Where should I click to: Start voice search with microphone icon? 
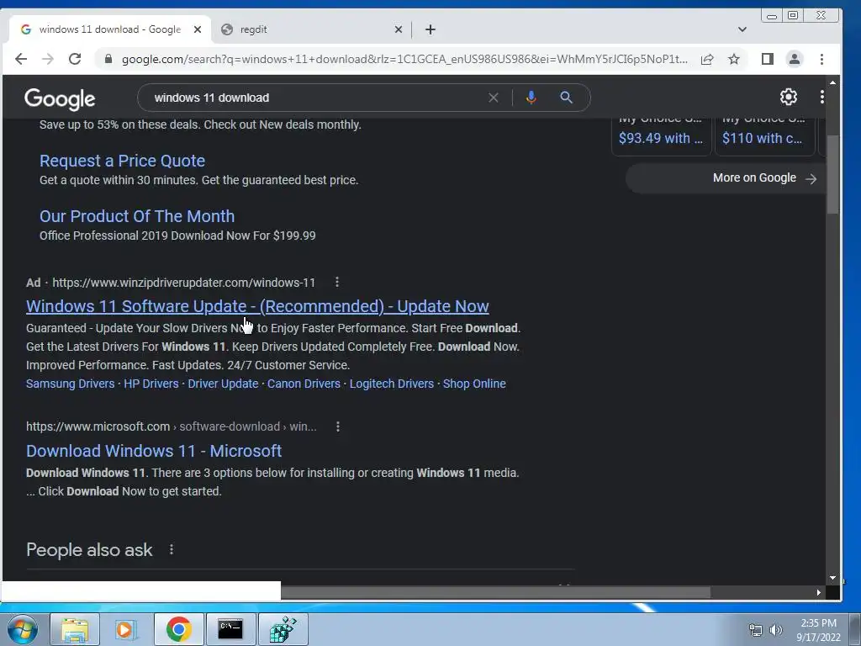pos(531,98)
